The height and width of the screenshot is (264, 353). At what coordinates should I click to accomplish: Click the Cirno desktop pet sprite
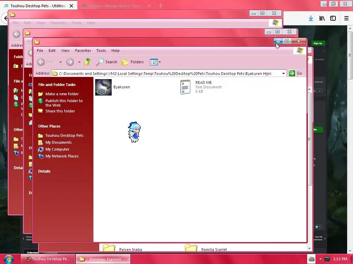134,132
